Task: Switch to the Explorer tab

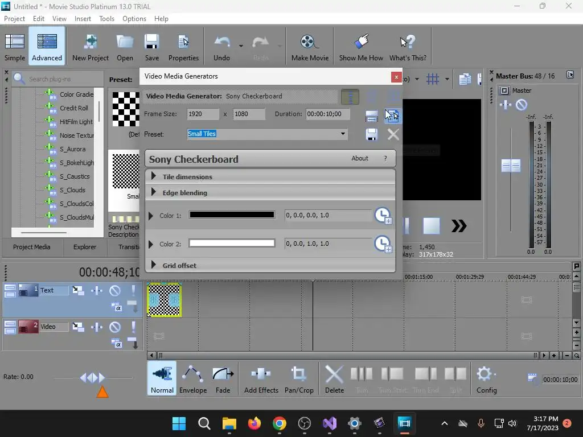Action: pyautogui.click(x=85, y=247)
